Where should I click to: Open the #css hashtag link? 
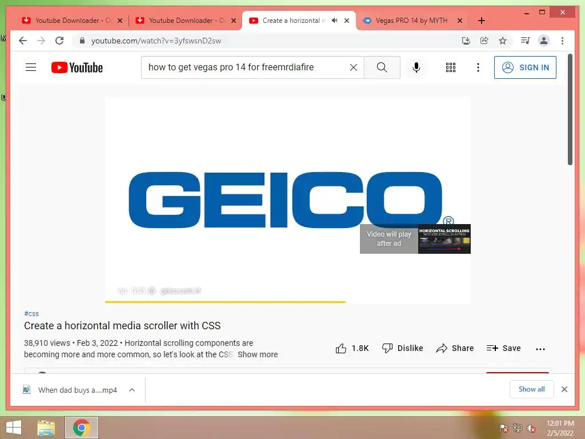click(31, 314)
